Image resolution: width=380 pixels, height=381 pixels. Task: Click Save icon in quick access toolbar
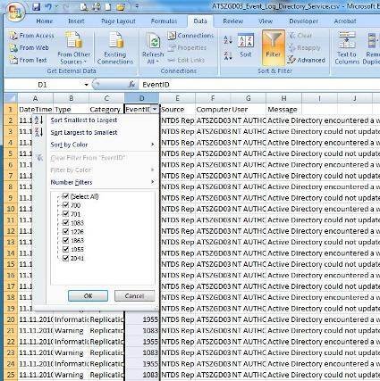click(x=37, y=7)
